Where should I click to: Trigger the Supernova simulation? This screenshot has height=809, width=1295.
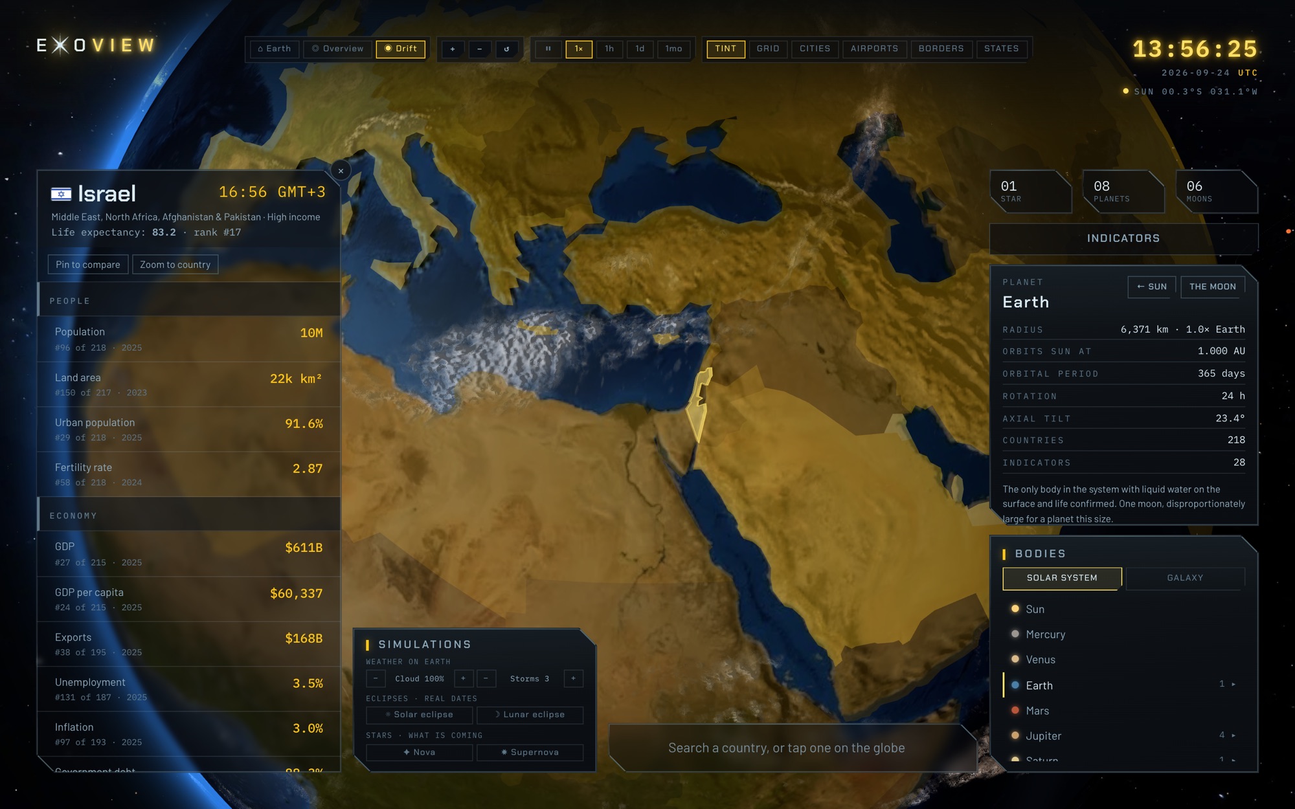[x=530, y=752]
